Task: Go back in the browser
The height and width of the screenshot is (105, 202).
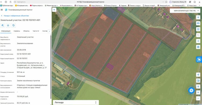Action: click(1, 2)
